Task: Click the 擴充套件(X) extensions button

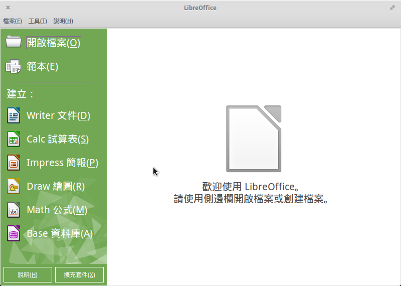Action: click(x=80, y=275)
